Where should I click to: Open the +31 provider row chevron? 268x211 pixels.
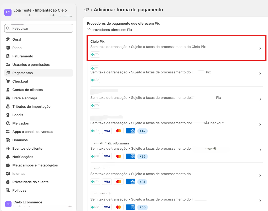260,175
